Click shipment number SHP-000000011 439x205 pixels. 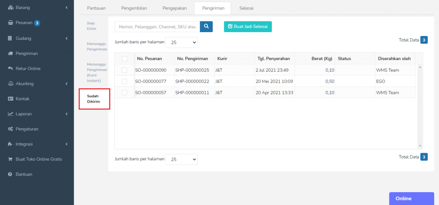point(192,93)
